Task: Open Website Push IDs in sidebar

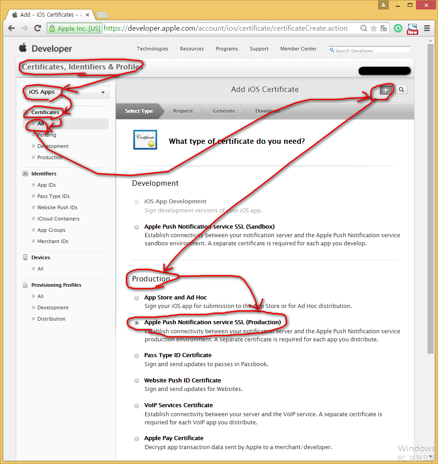Action: (x=57, y=207)
